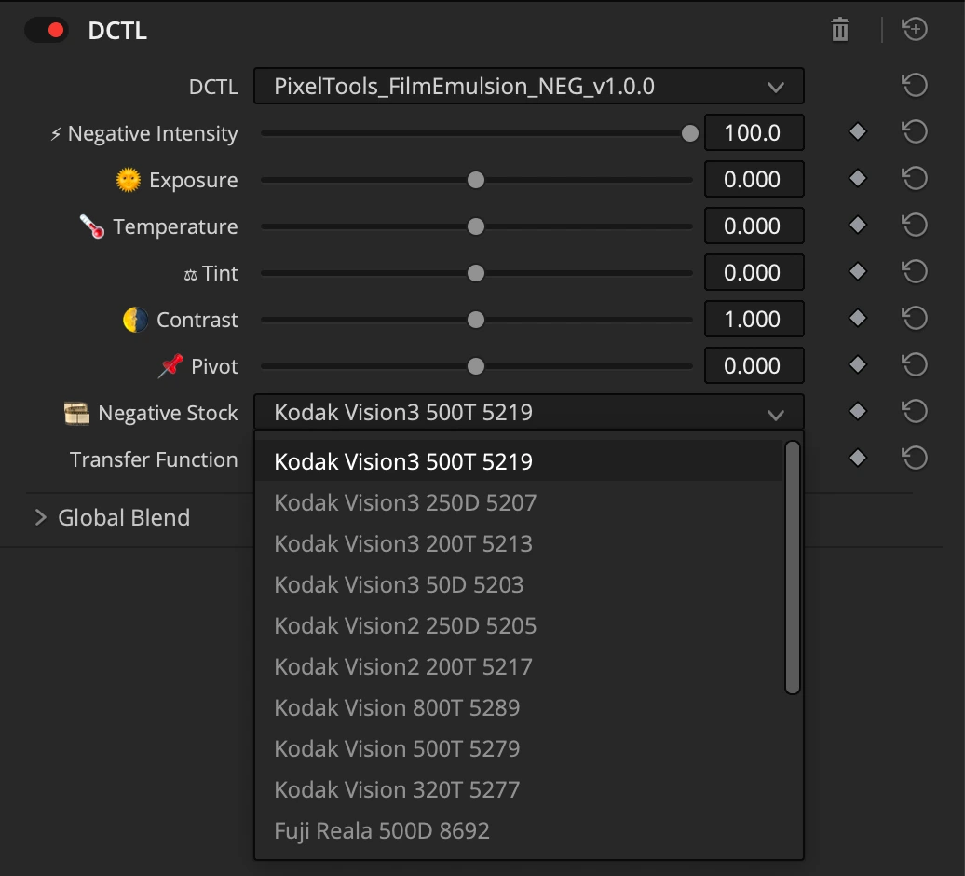This screenshot has width=965, height=876.
Task: Choose Kodak Vision3 250D 5207 stock
Action: pyautogui.click(x=519, y=502)
